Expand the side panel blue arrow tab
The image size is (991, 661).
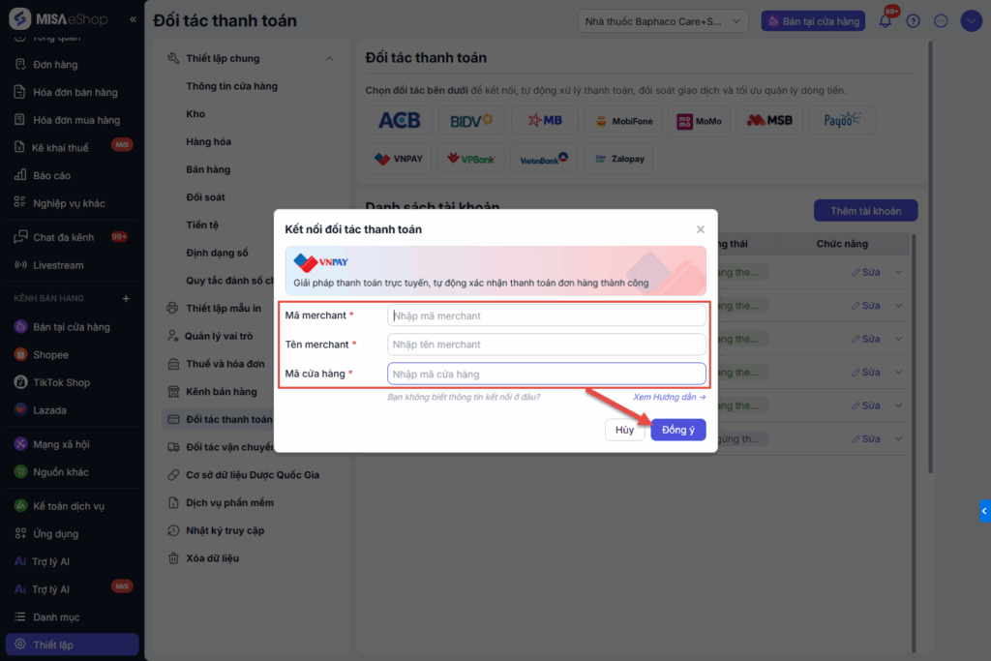pyautogui.click(x=984, y=511)
